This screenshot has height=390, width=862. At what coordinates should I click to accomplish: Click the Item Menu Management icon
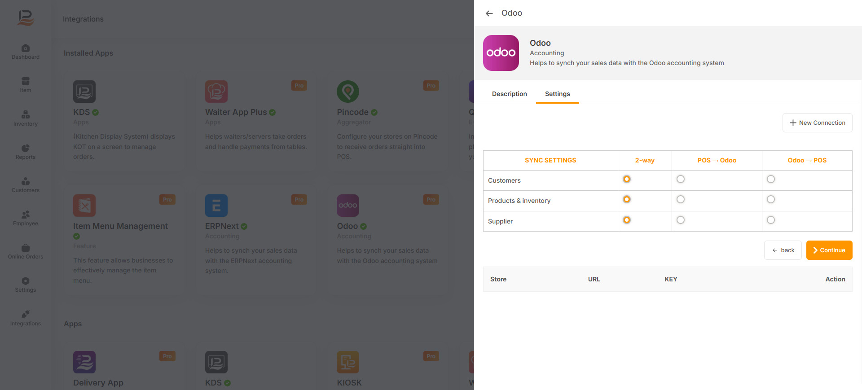click(84, 206)
